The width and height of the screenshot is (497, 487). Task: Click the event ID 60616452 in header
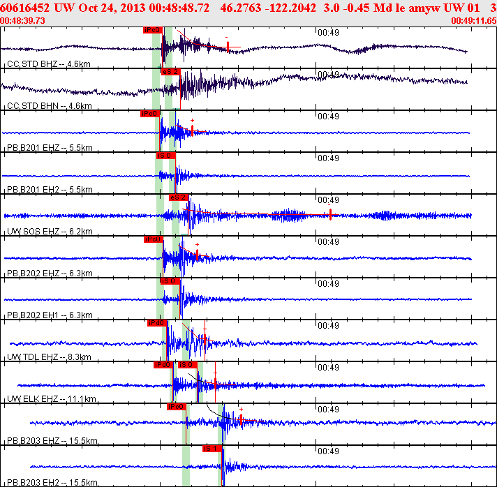[x=25, y=8]
